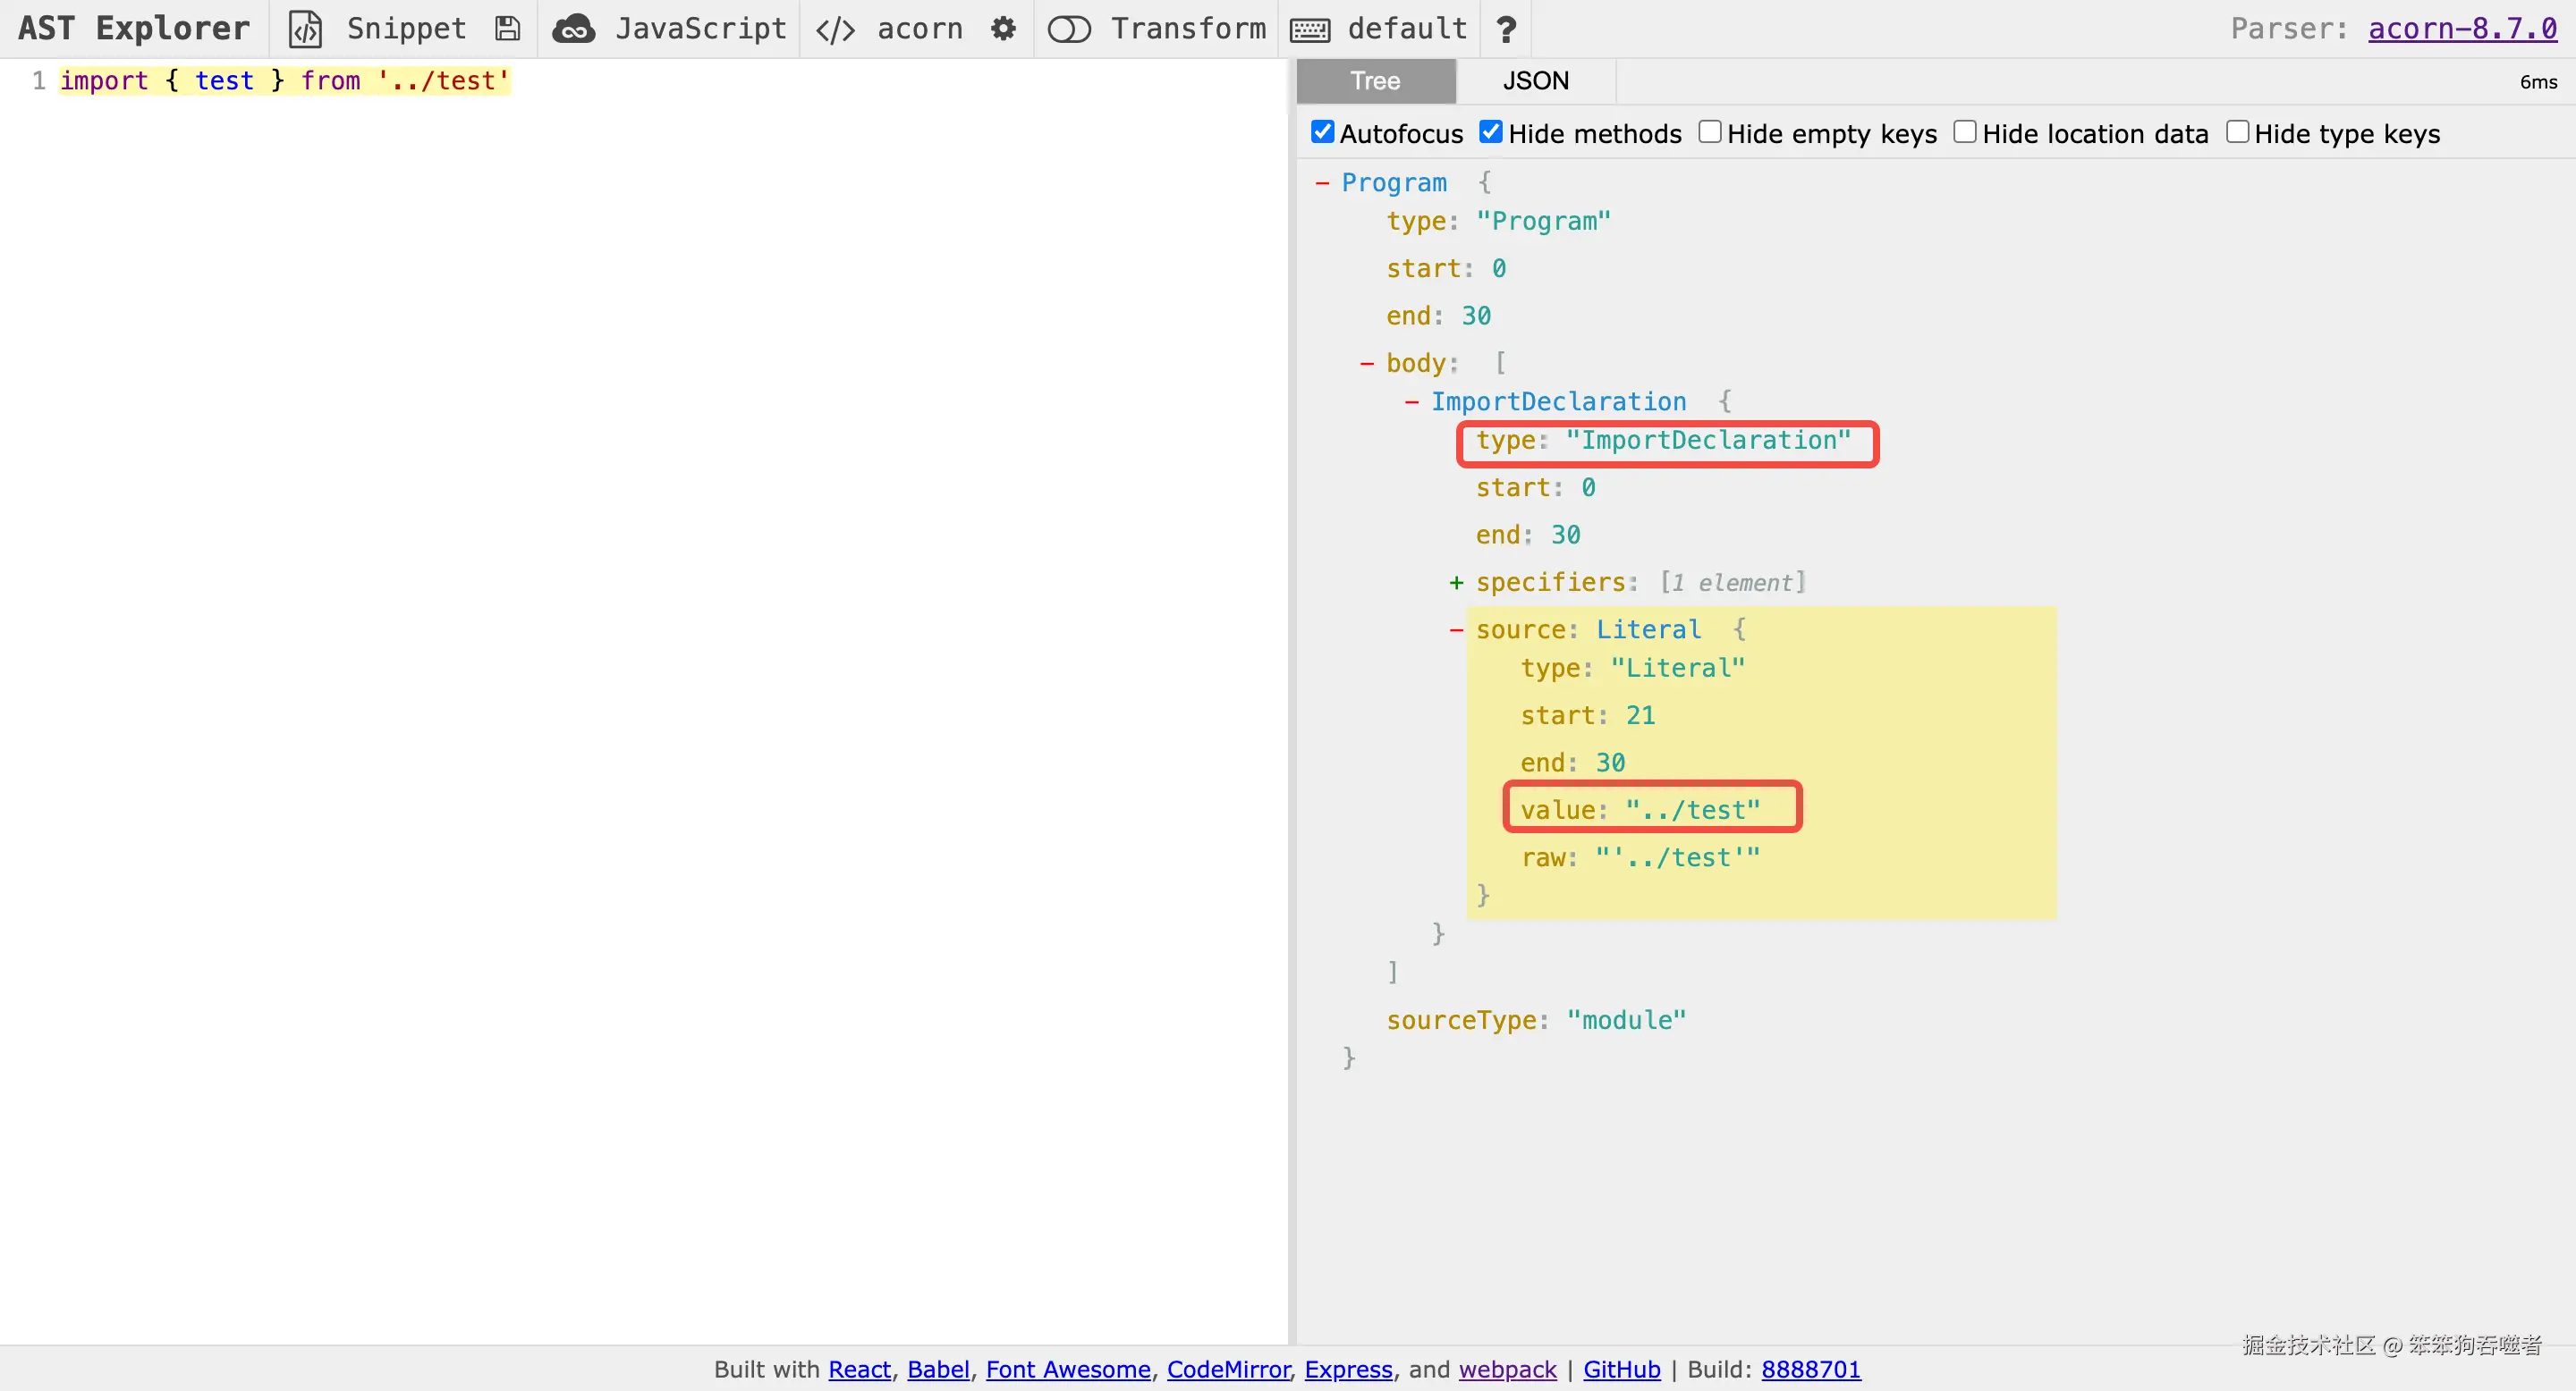This screenshot has width=2576, height=1391.
Task: Open help question mark icon
Action: click(1505, 29)
